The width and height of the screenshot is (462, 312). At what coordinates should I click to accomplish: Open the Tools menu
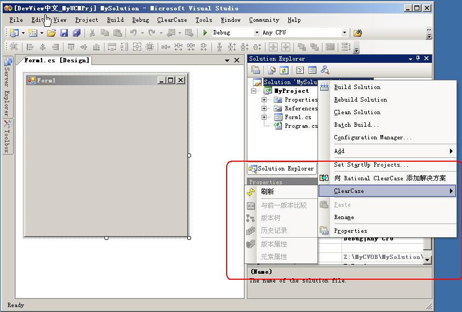click(204, 20)
